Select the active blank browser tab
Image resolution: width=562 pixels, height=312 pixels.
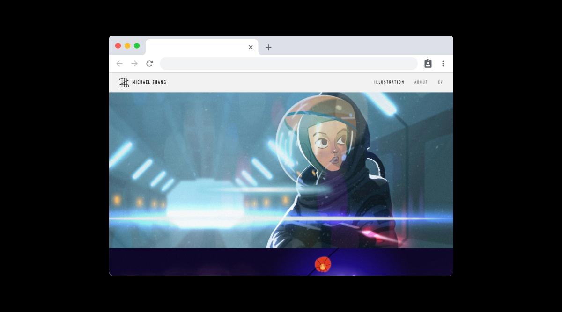pos(197,47)
